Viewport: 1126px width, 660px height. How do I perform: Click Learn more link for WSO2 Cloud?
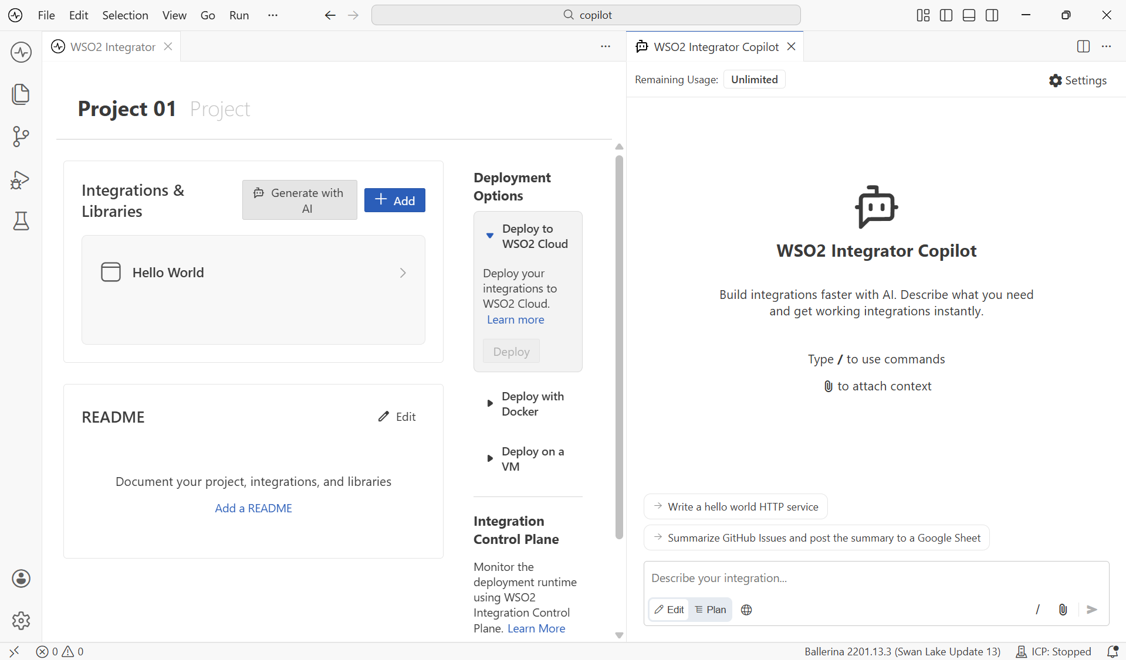(x=516, y=319)
